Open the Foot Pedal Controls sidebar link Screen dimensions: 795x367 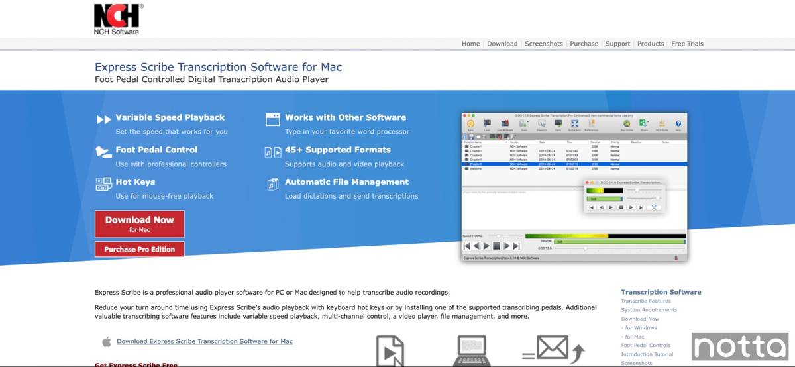click(x=646, y=346)
